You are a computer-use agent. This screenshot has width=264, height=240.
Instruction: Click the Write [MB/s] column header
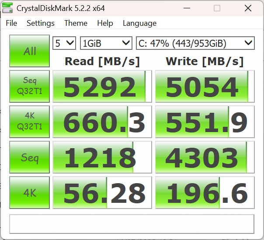click(x=205, y=62)
